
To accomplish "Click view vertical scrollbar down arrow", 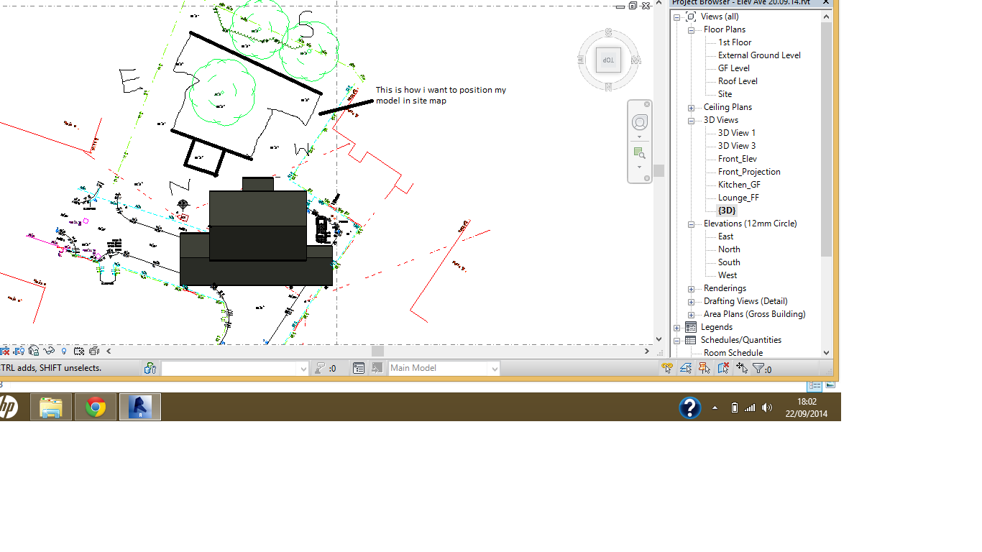I will 659,339.
